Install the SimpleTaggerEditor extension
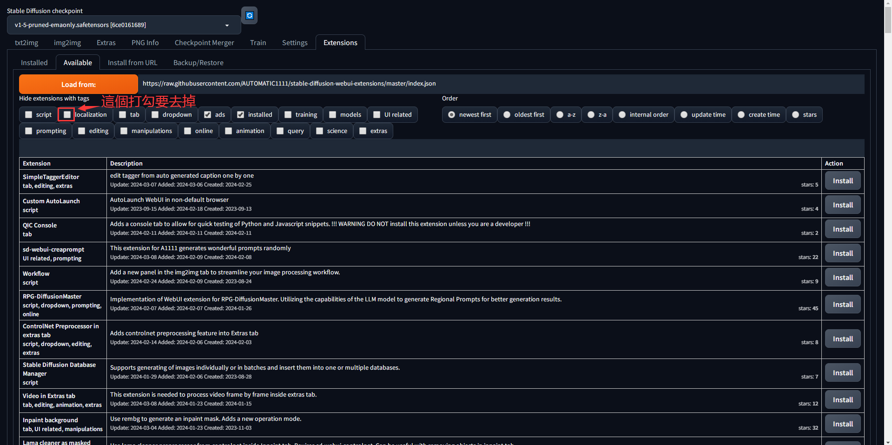This screenshot has width=892, height=445. click(x=843, y=181)
